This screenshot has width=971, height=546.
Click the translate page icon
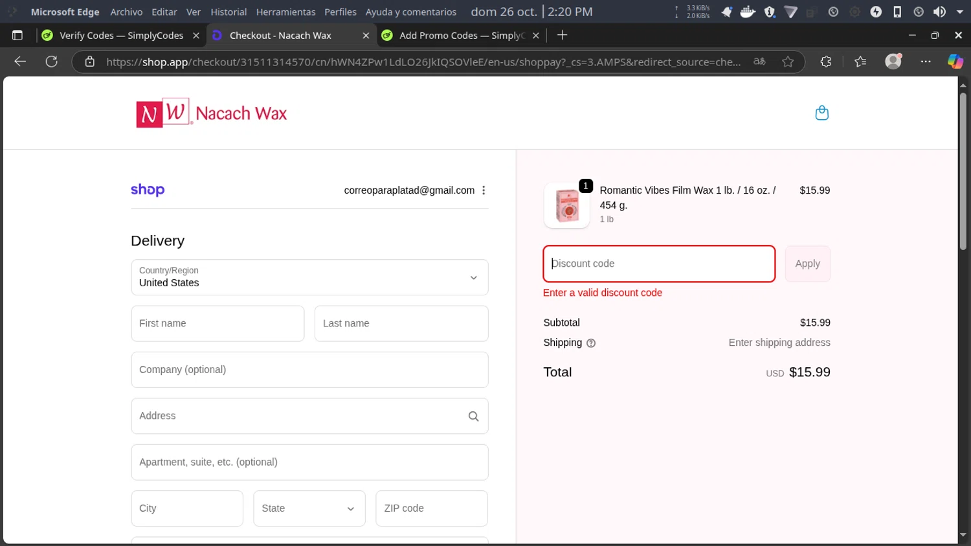(759, 62)
